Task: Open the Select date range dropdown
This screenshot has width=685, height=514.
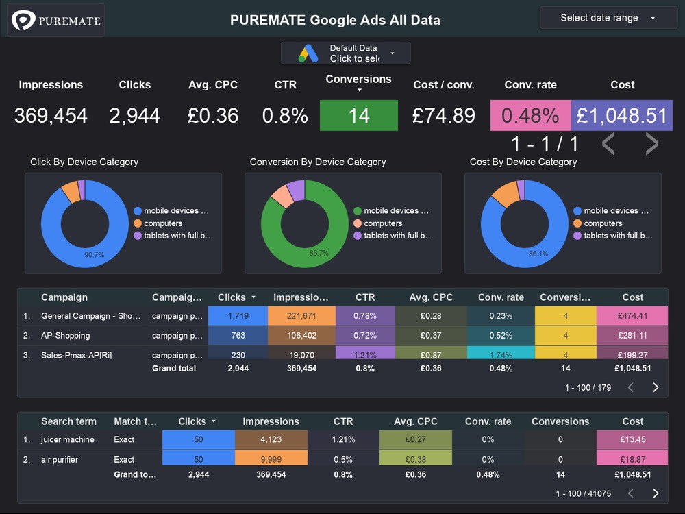Action: [608, 18]
